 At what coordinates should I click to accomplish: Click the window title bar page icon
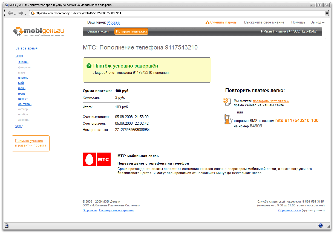click(7, 5)
